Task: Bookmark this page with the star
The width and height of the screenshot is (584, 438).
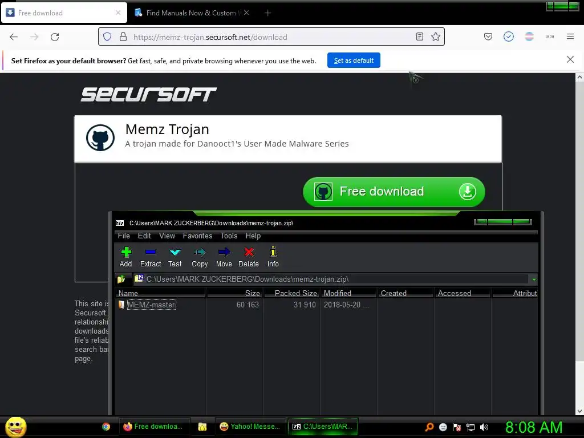Action: click(x=436, y=36)
